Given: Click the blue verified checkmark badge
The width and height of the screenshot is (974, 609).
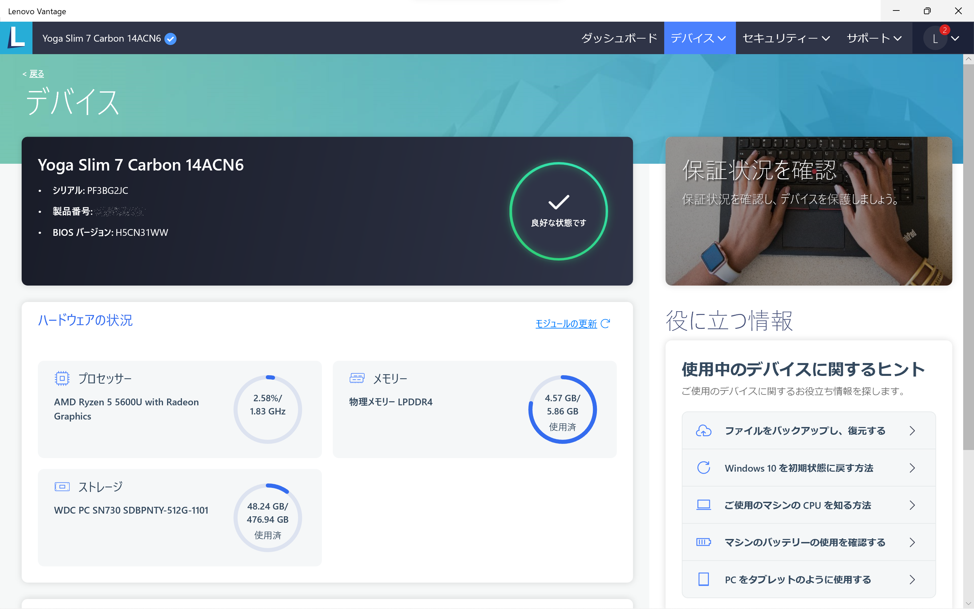Looking at the screenshot, I should [x=171, y=39].
